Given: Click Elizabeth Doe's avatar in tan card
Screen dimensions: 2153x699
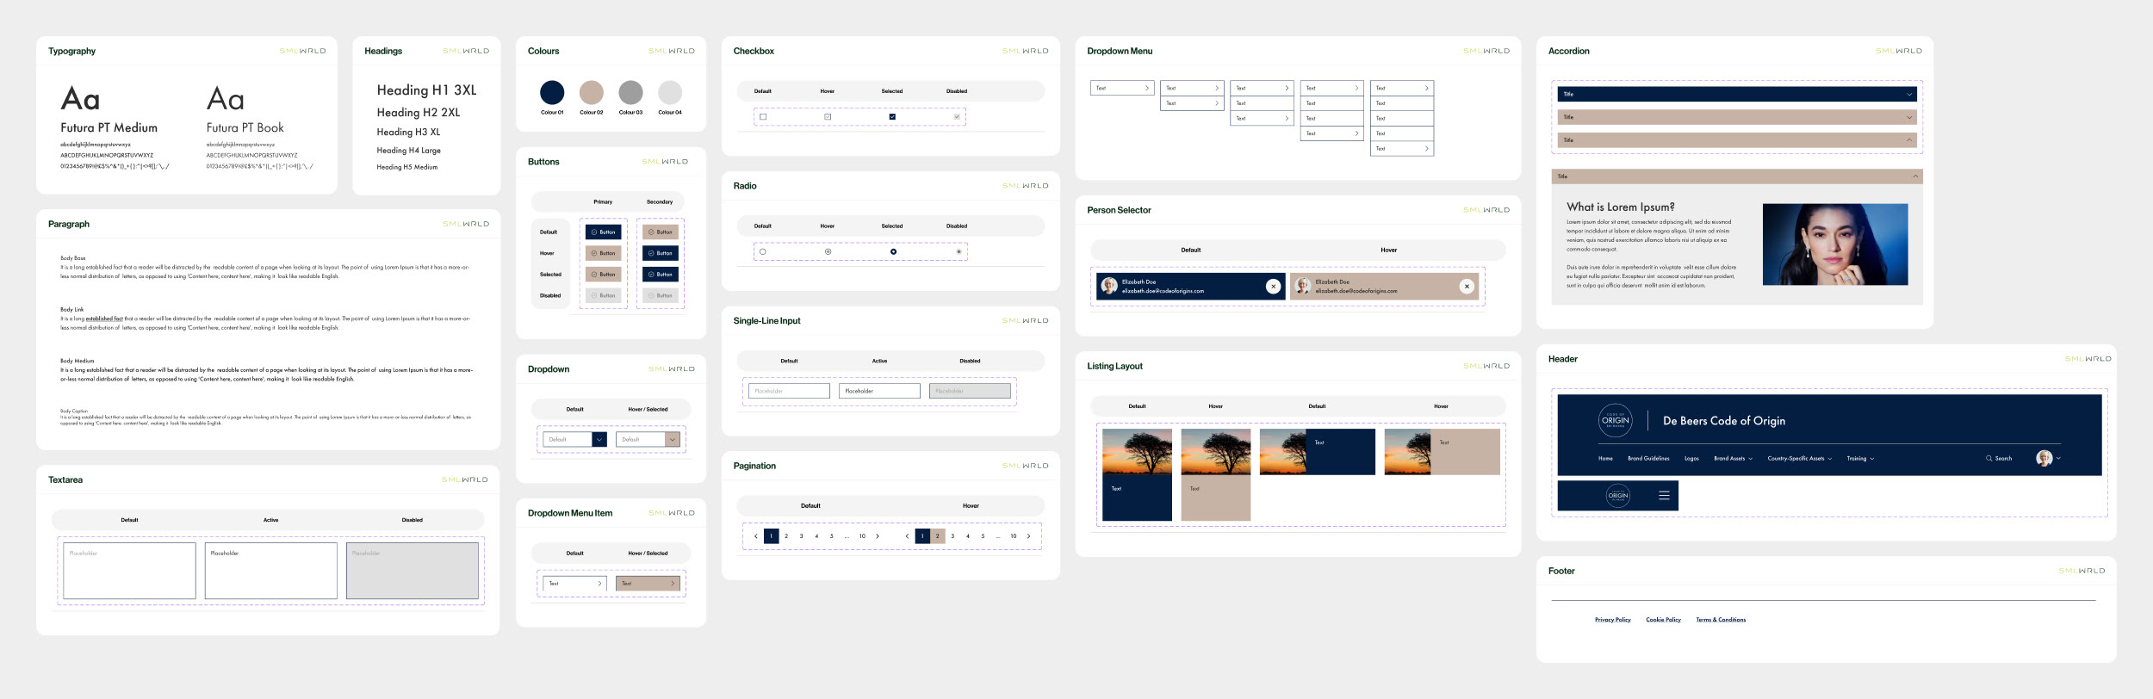Looking at the screenshot, I should click(1303, 286).
